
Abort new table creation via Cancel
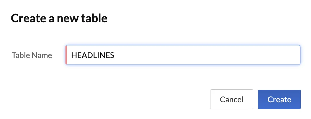pos(231,99)
